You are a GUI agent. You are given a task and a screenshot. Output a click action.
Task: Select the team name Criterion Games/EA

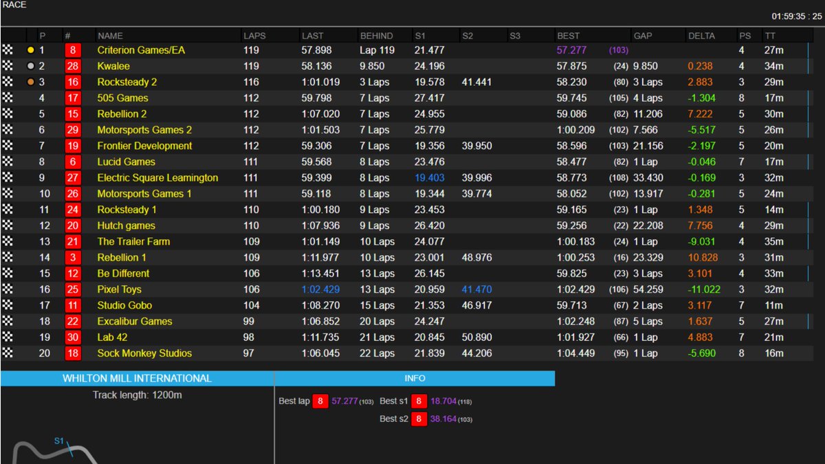pyautogui.click(x=141, y=50)
